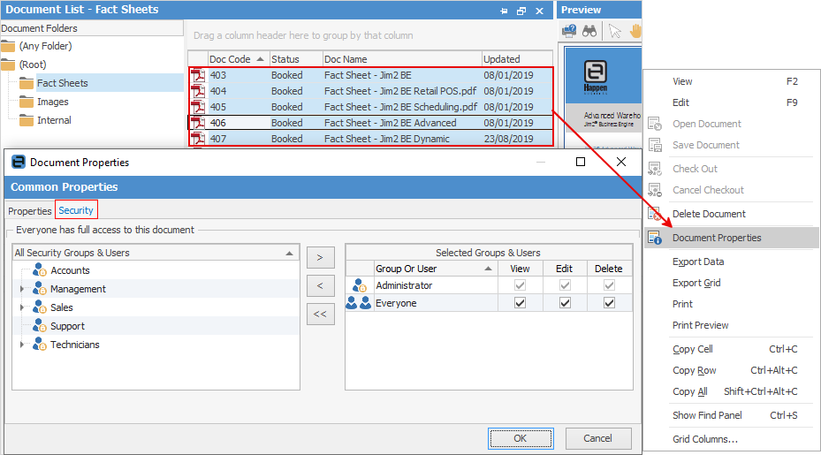Toggle View permission for Administrator
The height and width of the screenshot is (455, 821).
click(520, 285)
